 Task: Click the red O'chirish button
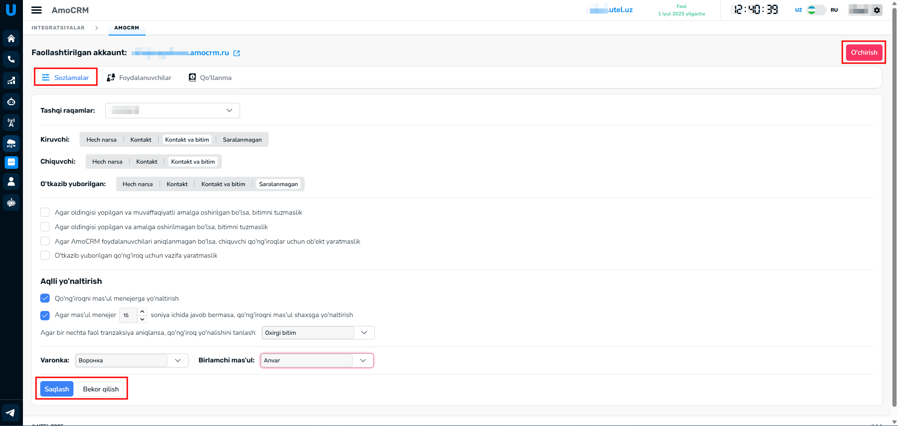coord(863,52)
